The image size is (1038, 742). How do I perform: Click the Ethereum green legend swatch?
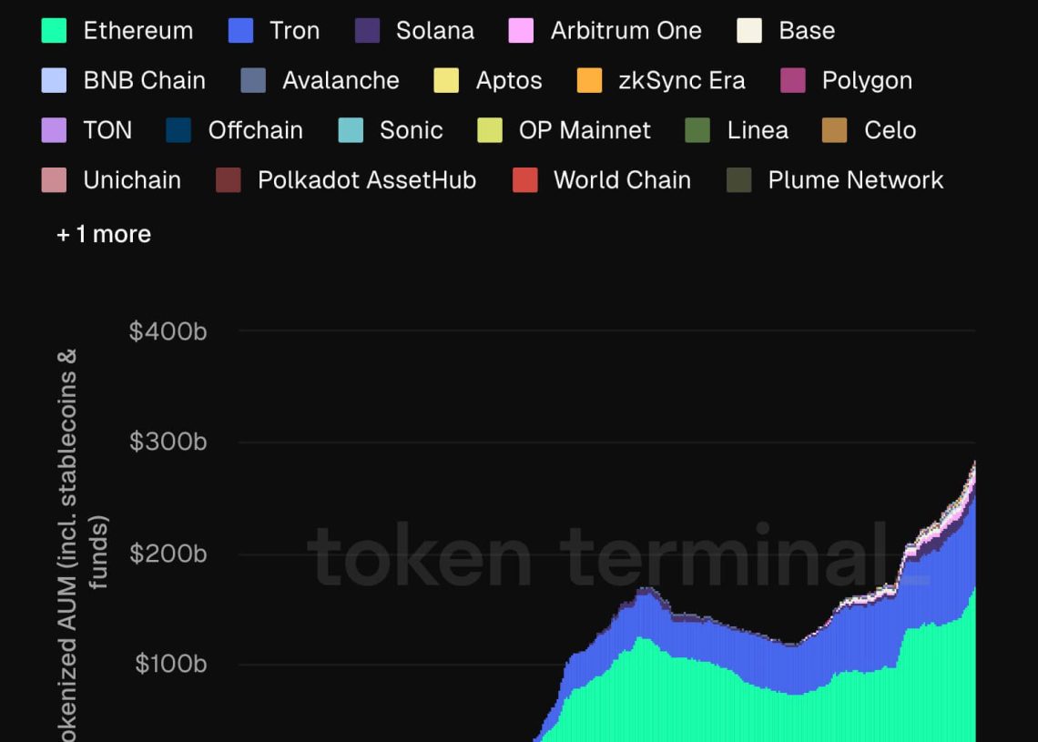(54, 31)
